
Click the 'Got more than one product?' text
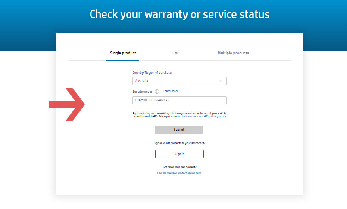click(179, 167)
